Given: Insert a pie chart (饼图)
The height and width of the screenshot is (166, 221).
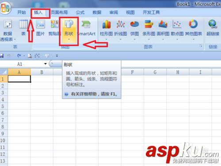Looking at the screenshot, I should click(x=134, y=28).
